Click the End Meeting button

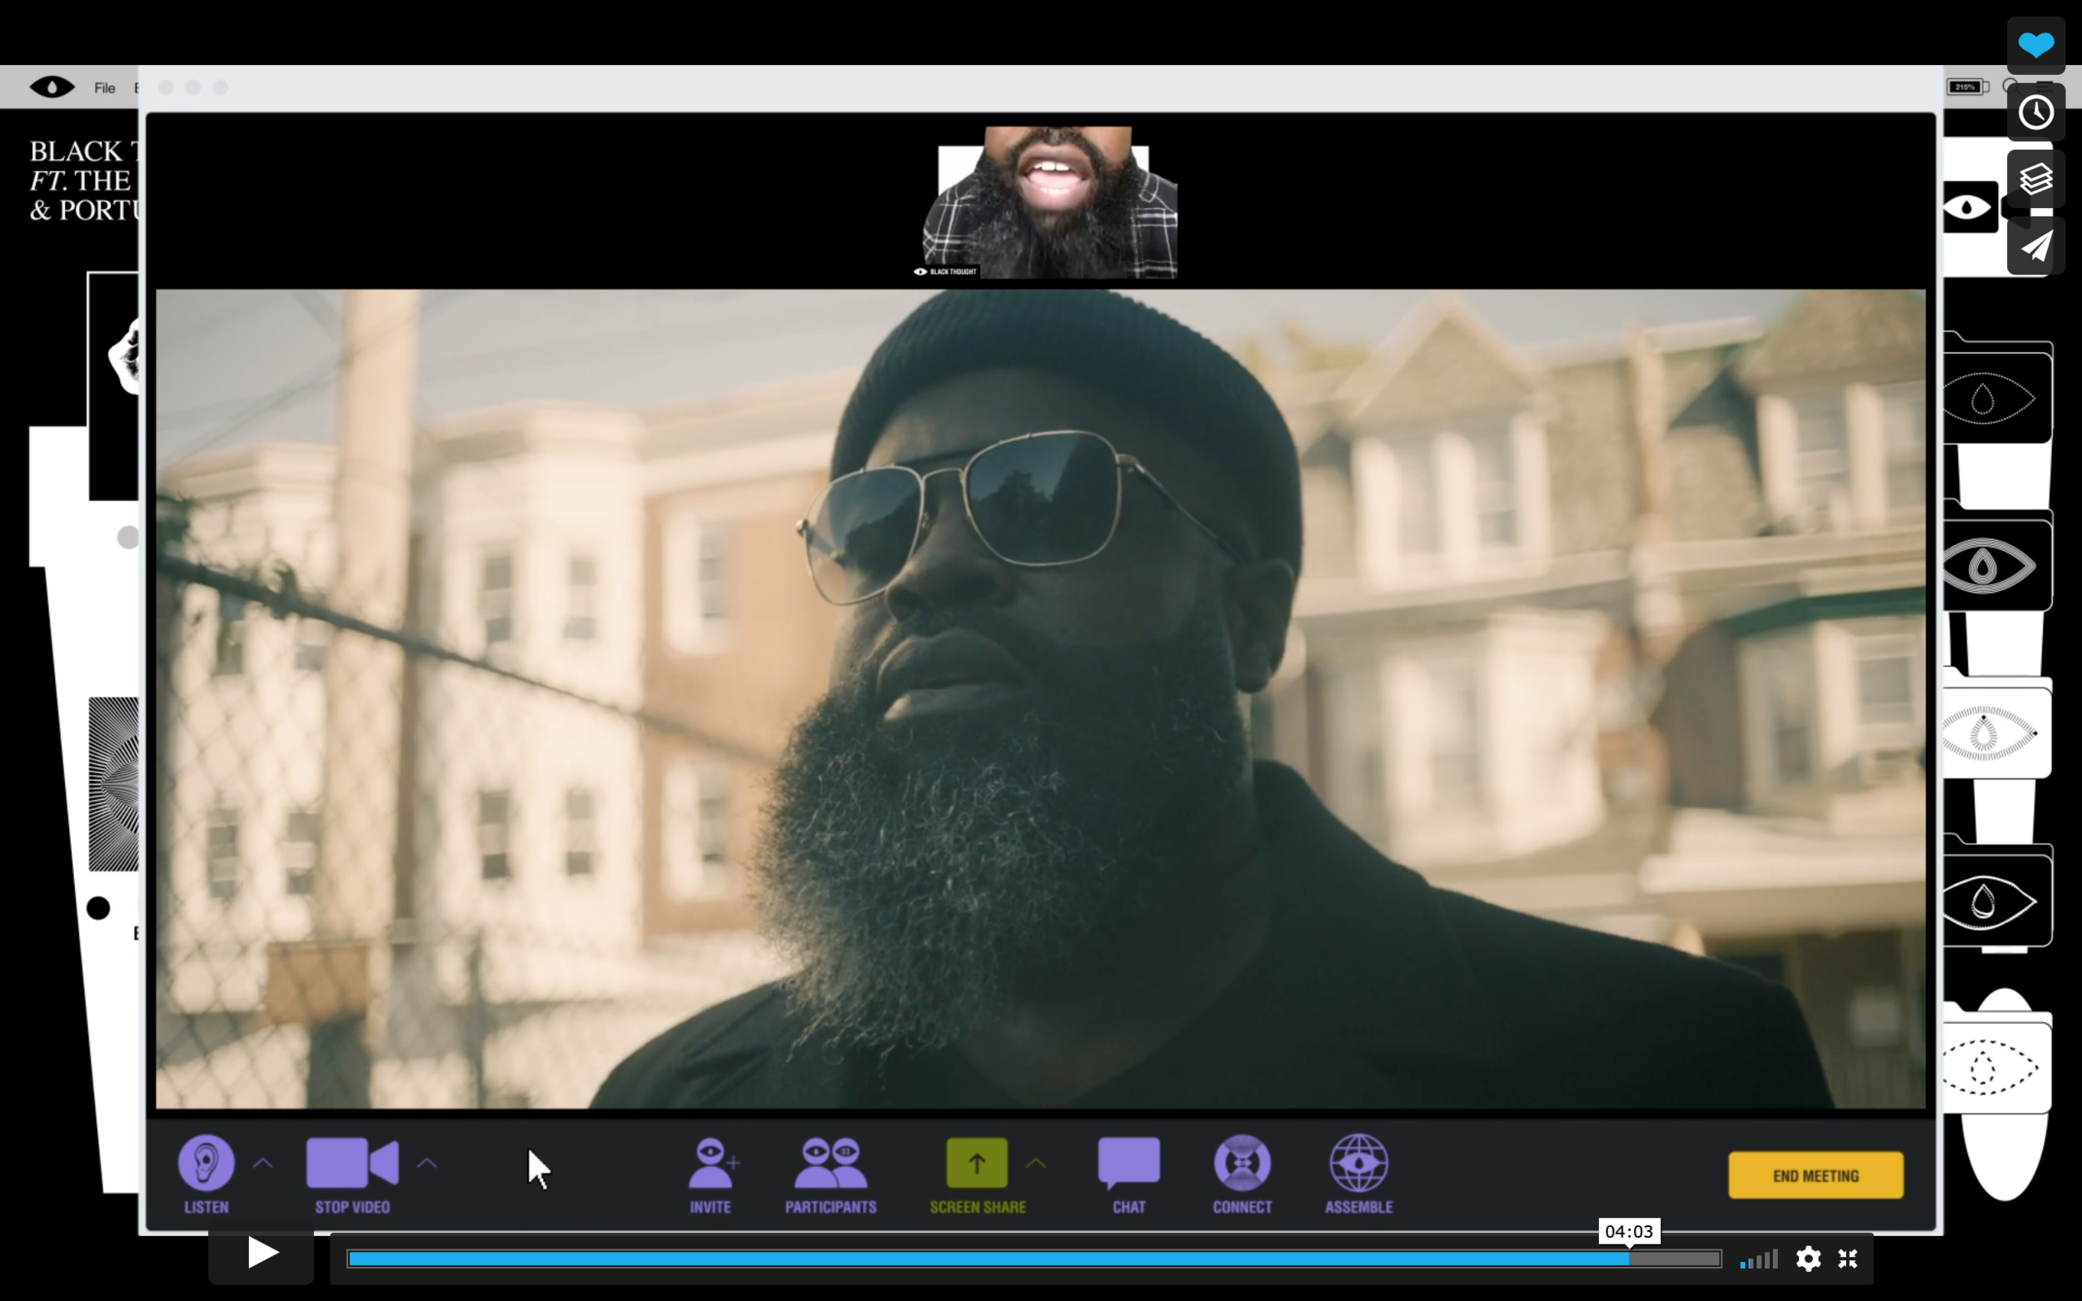pos(1816,1175)
